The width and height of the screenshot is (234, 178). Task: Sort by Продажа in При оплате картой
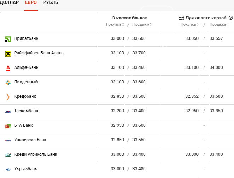pyautogui.click(x=219, y=24)
